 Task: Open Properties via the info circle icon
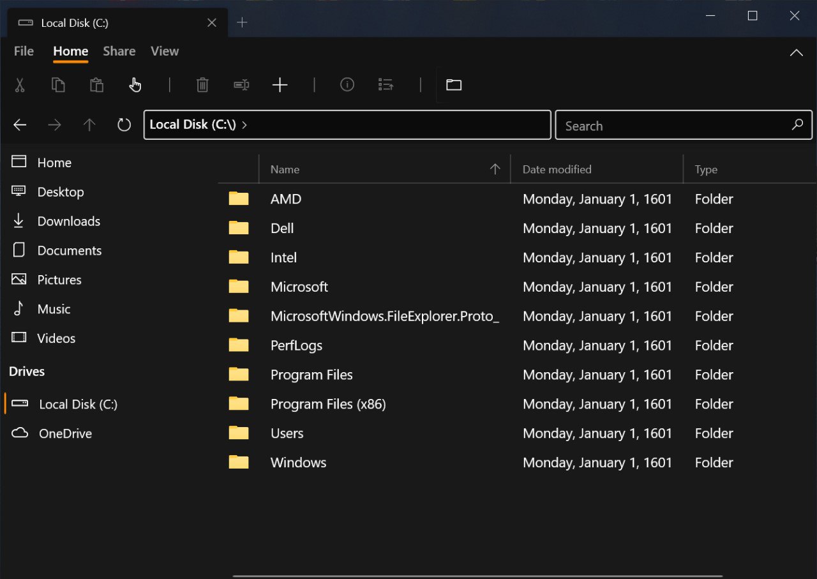pos(347,84)
